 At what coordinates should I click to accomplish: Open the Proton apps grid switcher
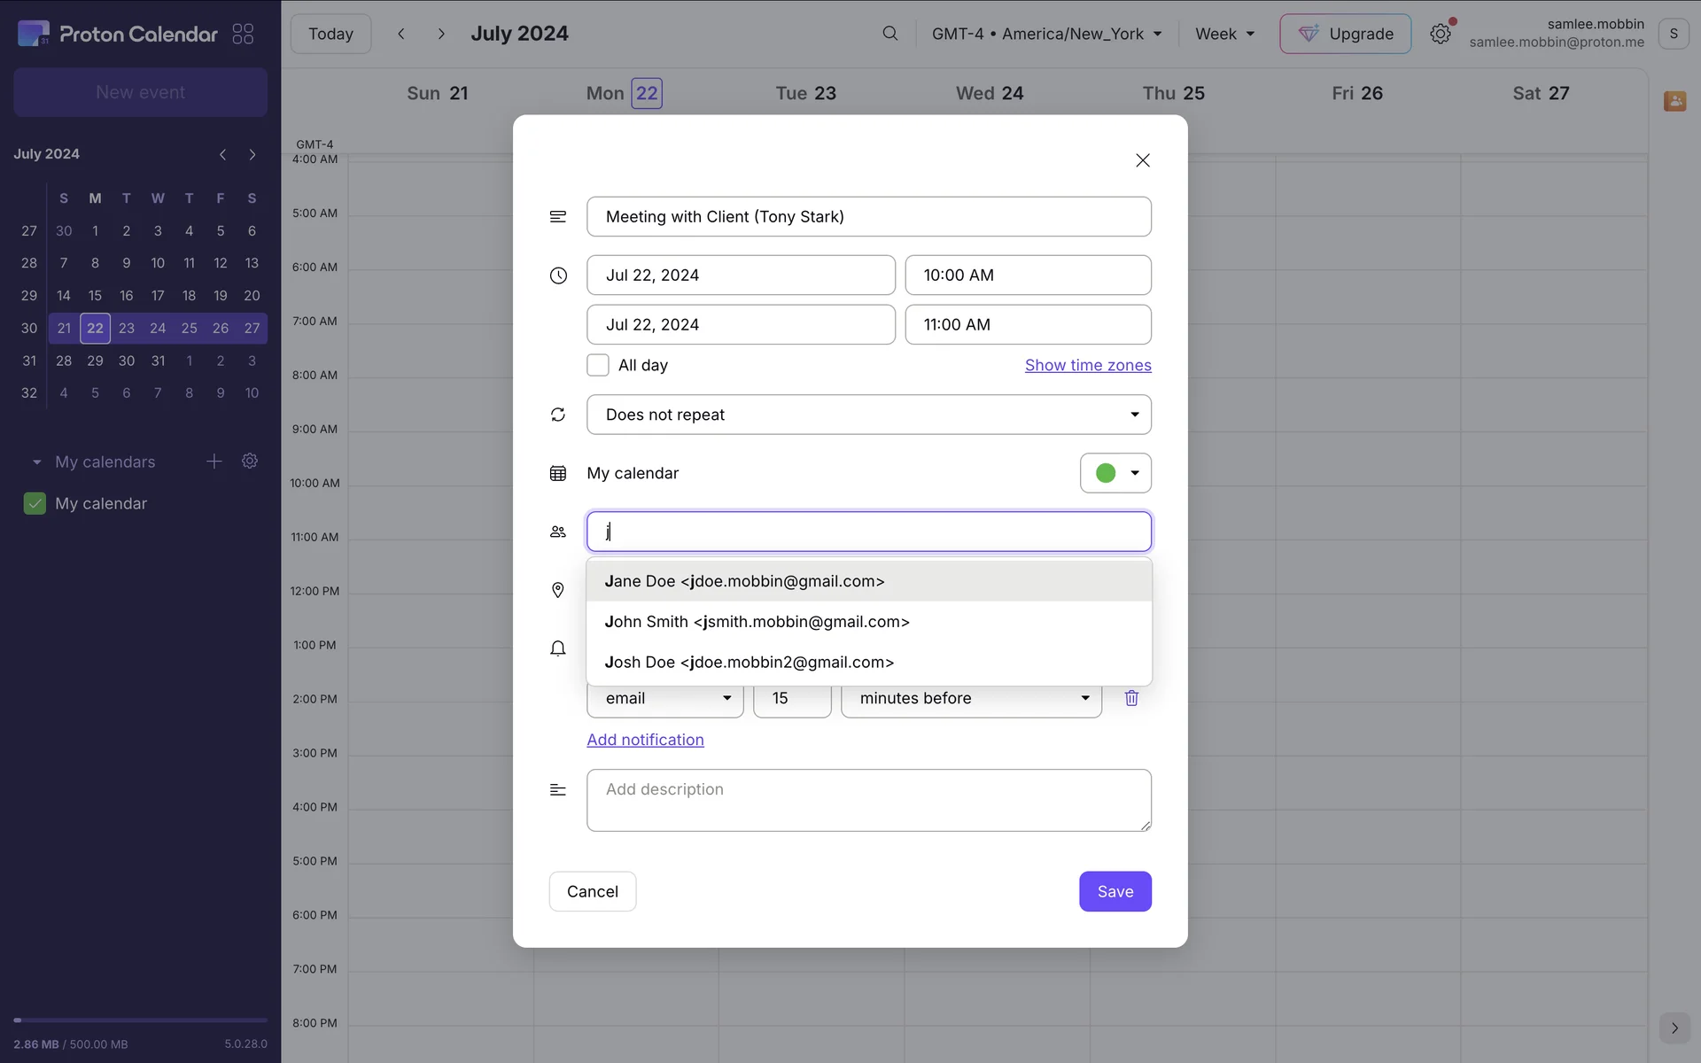pyautogui.click(x=243, y=34)
